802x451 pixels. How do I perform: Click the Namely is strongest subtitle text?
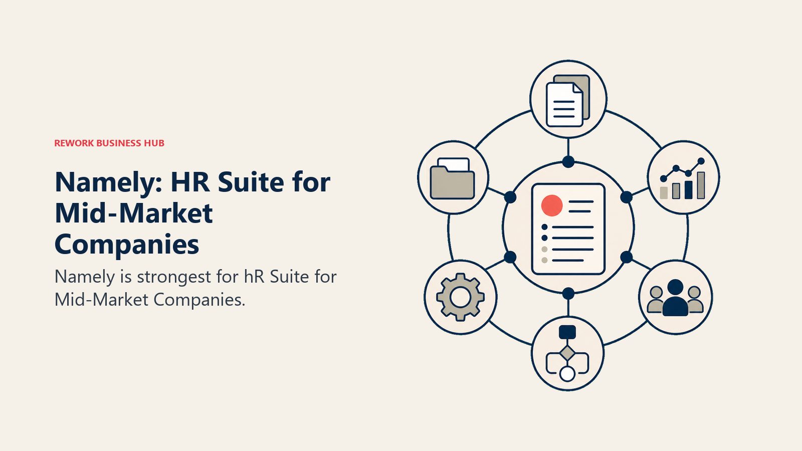(195, 288)
